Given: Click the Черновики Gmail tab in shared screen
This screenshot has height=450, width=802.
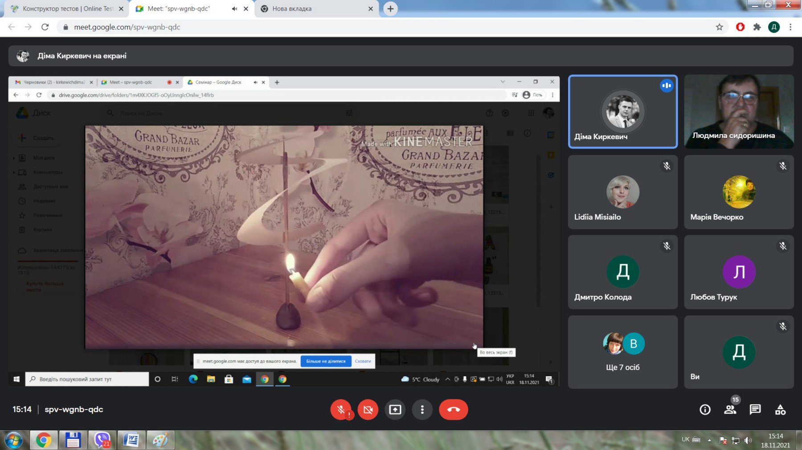Looking at the screenshot, I should (x=54, y=82).
